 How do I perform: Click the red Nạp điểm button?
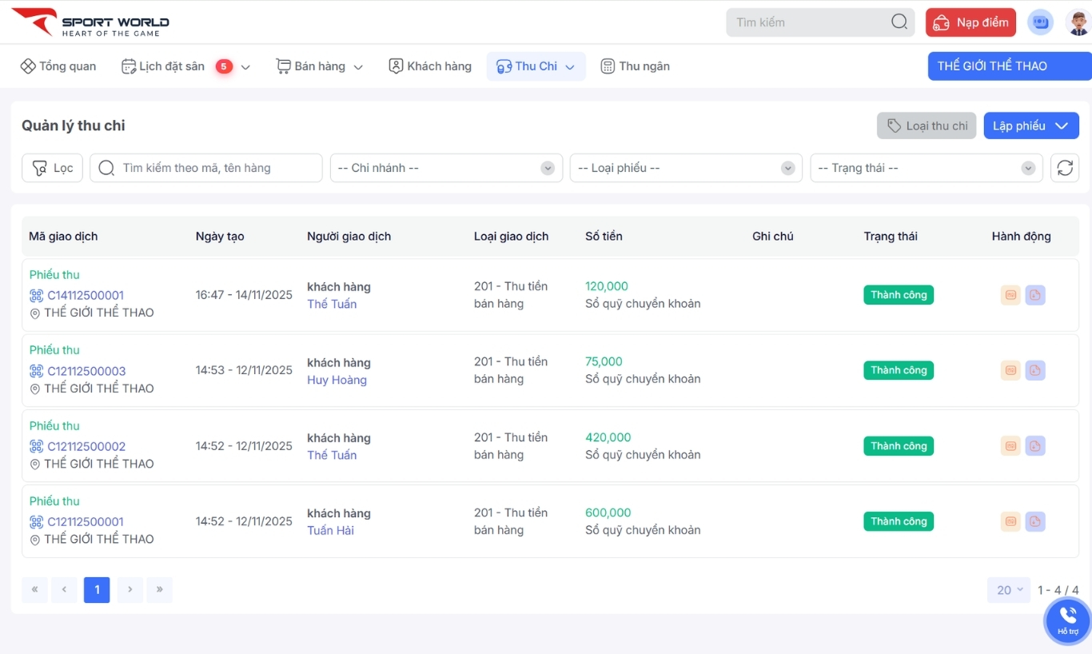(x=970, y=22)
